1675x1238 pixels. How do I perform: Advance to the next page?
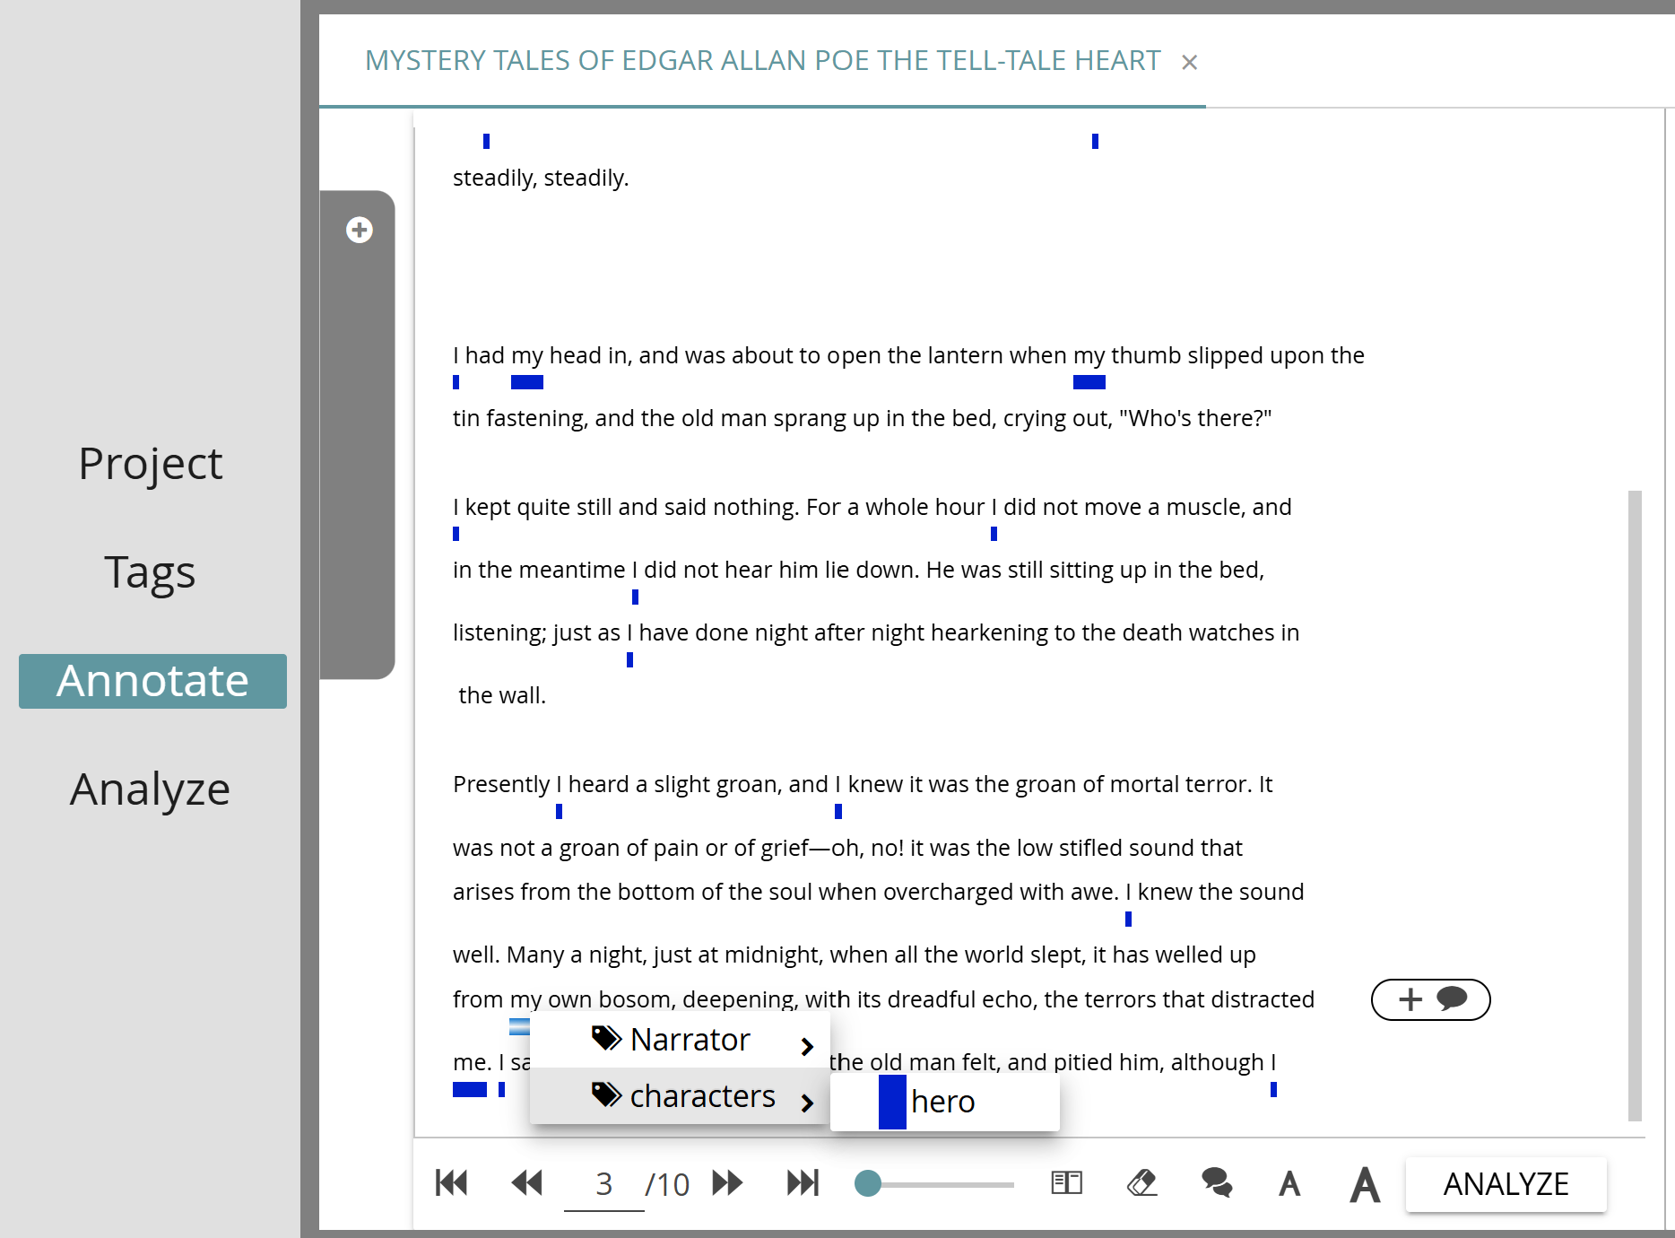(727, 1183)
